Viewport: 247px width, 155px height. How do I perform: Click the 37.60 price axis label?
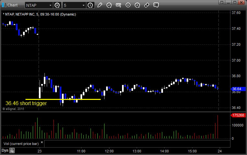click(x=236, y=13)
